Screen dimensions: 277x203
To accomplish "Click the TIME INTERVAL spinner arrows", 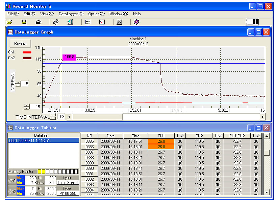I will 53,117.
